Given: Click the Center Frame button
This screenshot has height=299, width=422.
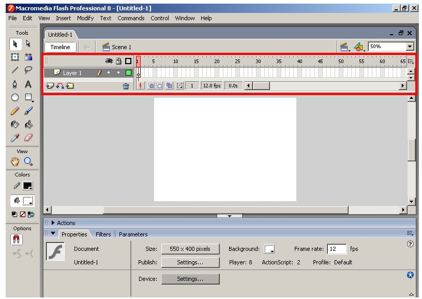Looking at the screenshot, I should pos(141,85).
